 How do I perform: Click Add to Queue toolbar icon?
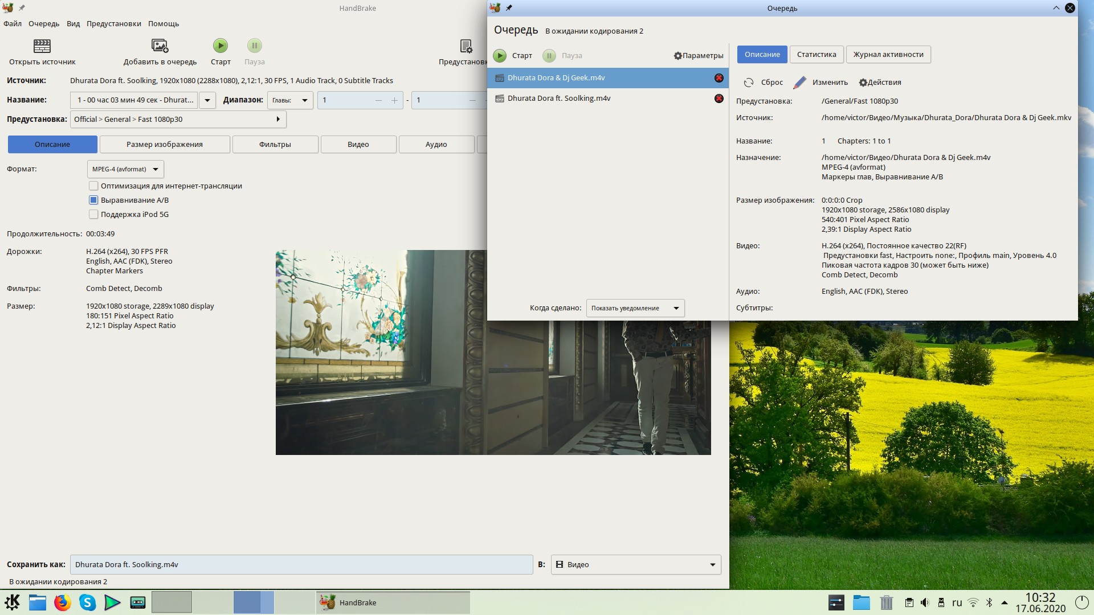coord(160,46)
